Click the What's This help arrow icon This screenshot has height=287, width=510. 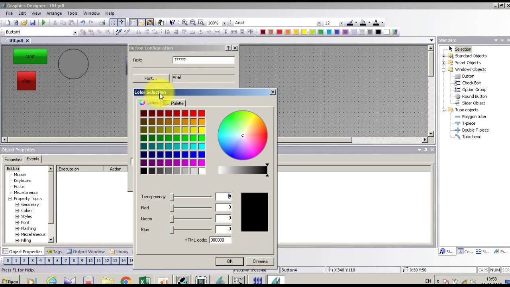(172, 23)
